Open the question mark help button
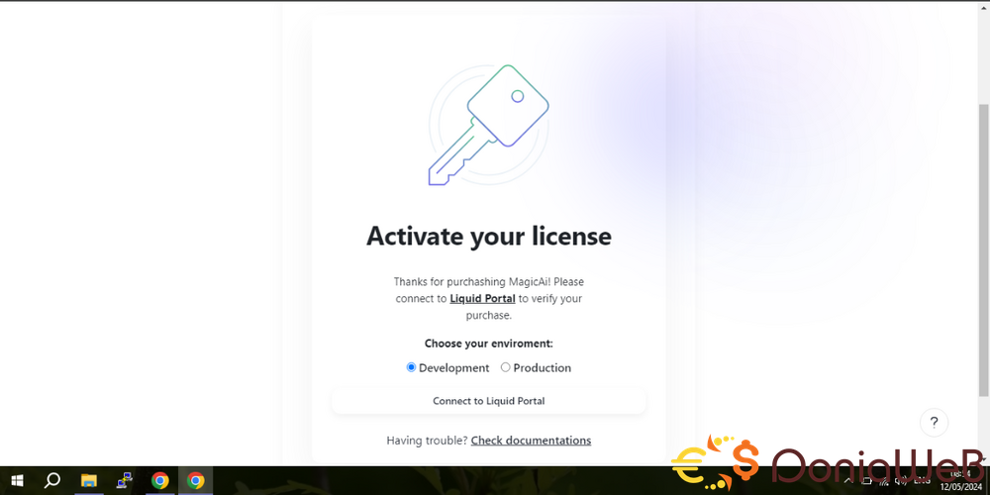Image resolution: width=990 pixels, height=495 pixels. [x=934, y=423]
